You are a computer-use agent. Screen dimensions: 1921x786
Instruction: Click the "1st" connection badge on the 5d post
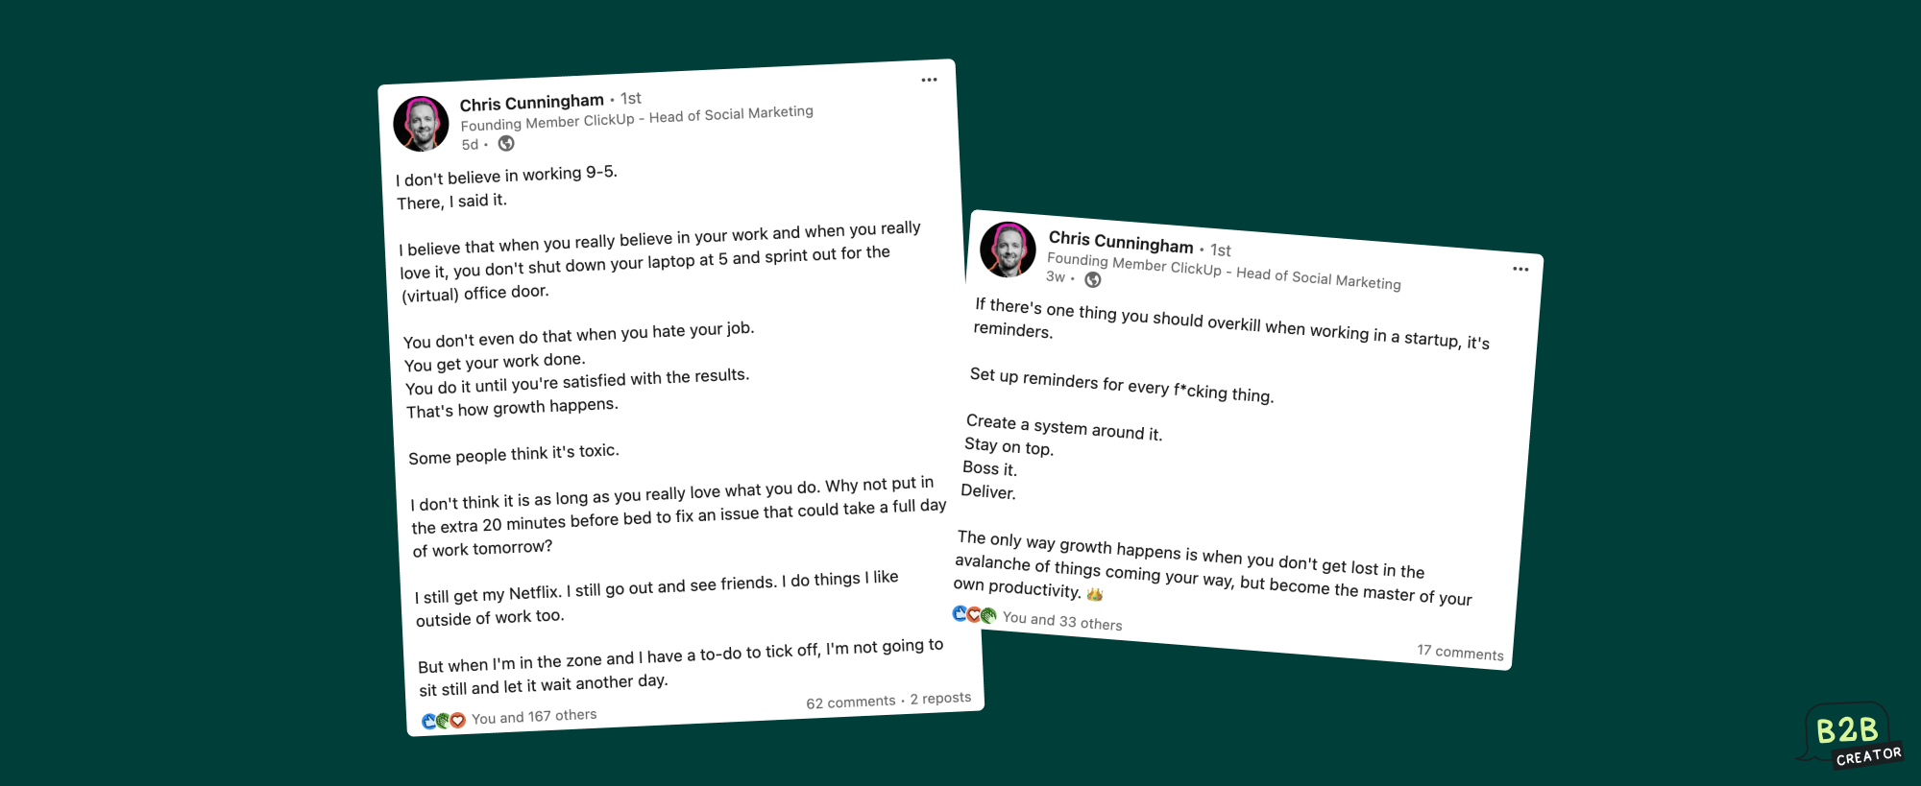click(x=631, y=98)
